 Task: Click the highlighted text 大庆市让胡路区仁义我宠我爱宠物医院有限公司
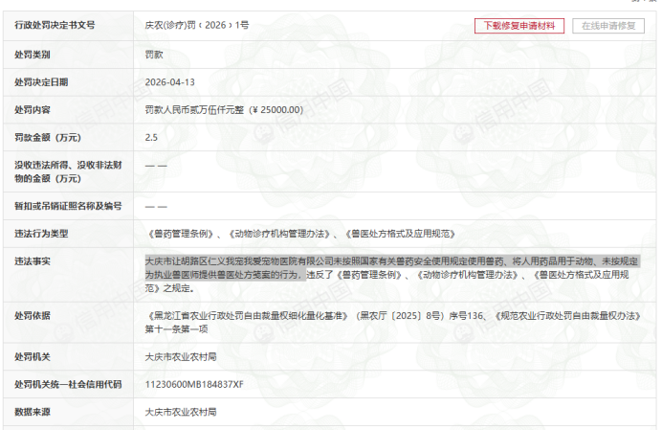(239, 261)
